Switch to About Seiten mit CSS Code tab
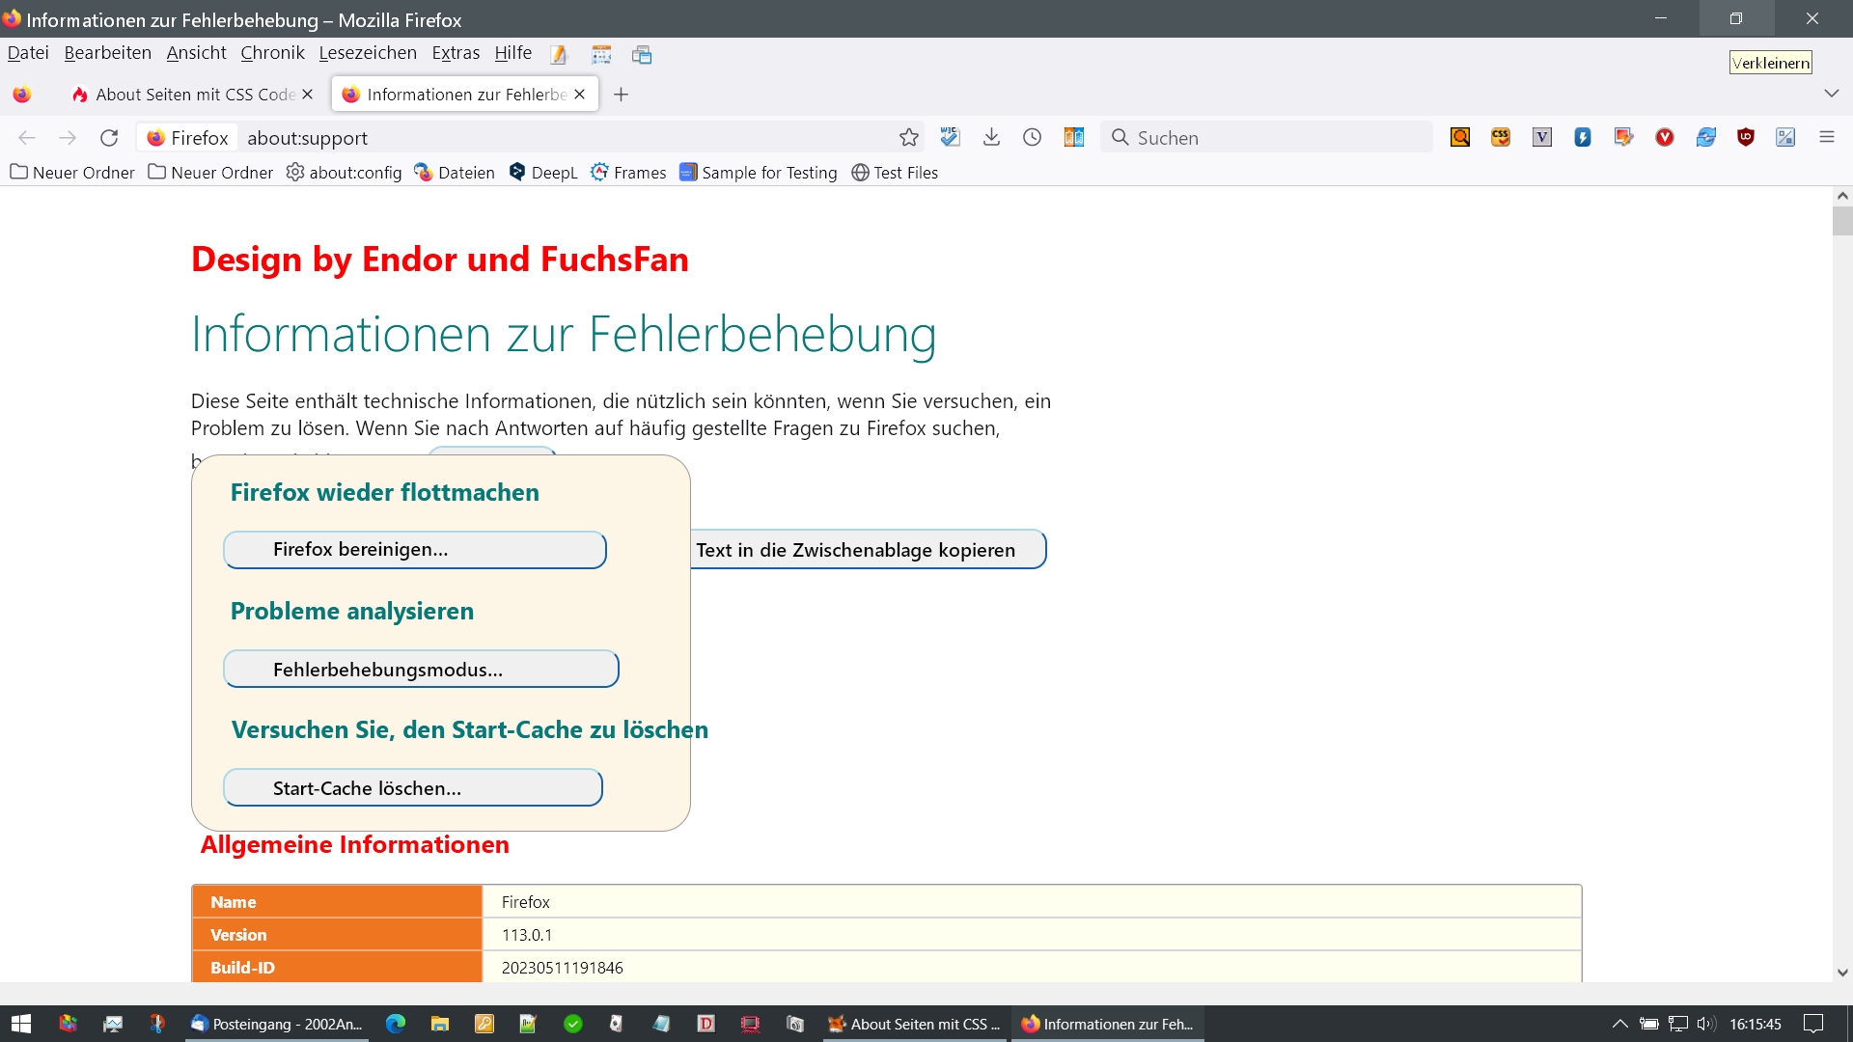This screenshot has height=1042, width=1853. pyautogui.click(x=193, y=95)
